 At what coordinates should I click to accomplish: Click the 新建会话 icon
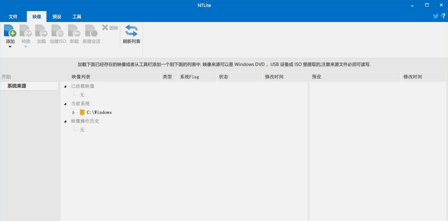pos(91,31)
